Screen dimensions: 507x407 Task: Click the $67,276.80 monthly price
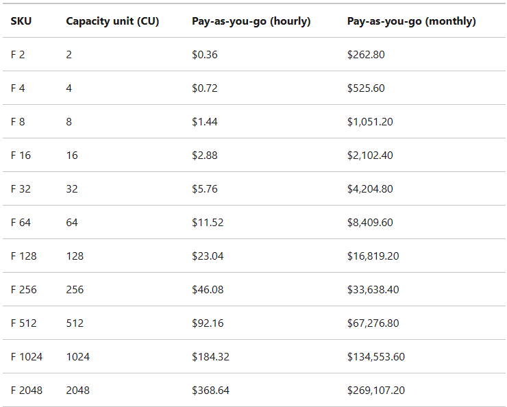click(373, 323)
